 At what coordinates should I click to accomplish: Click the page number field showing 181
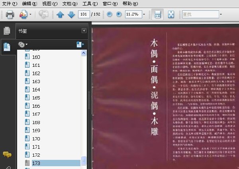point(84,14)
